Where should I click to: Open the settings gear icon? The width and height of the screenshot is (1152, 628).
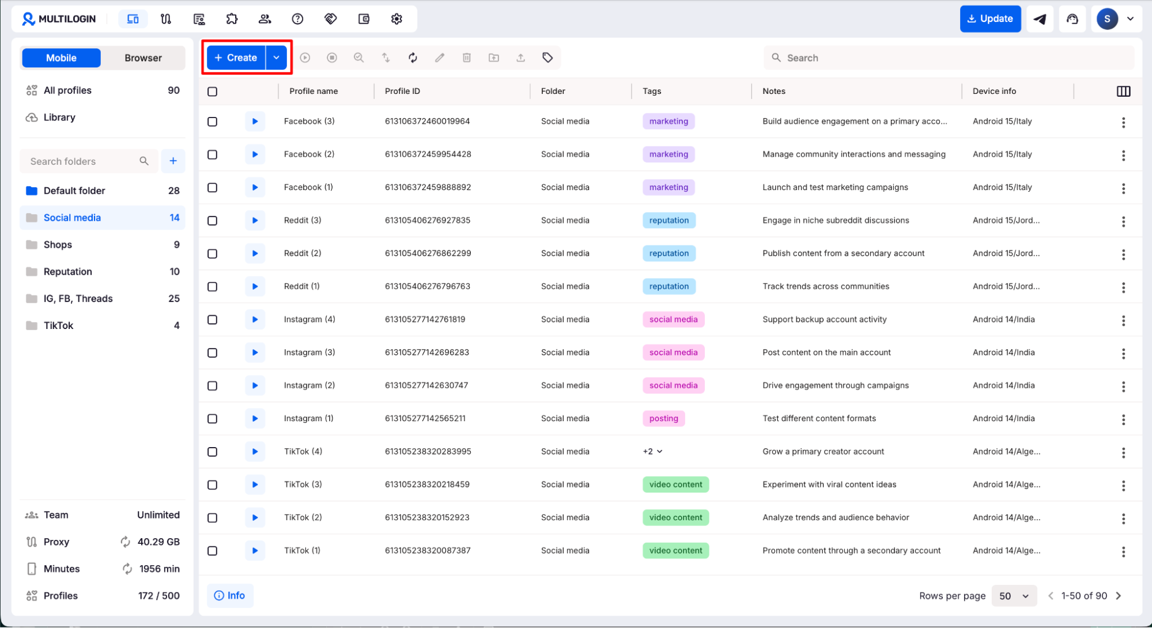point(396,19)
